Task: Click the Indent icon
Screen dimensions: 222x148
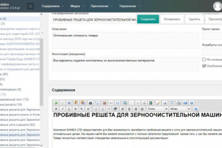Action: [x=115, y=109]
